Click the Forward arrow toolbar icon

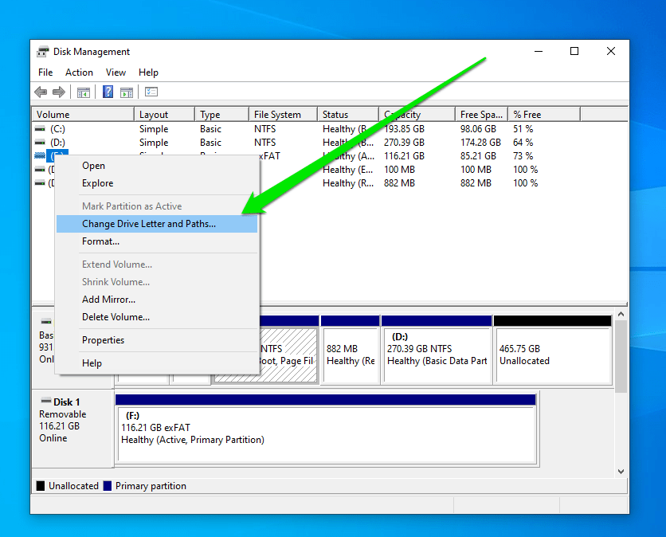click(x=58, y=92)
